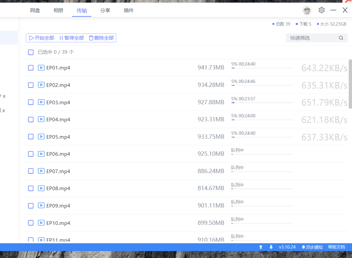352x258 pixels.
Task: Check the EP04.mp4 checkbox
Action: click(31, 119)
